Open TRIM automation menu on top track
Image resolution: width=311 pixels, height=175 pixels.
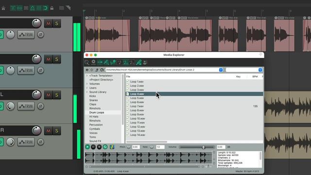pyautogui.click(x=26, y=35)
